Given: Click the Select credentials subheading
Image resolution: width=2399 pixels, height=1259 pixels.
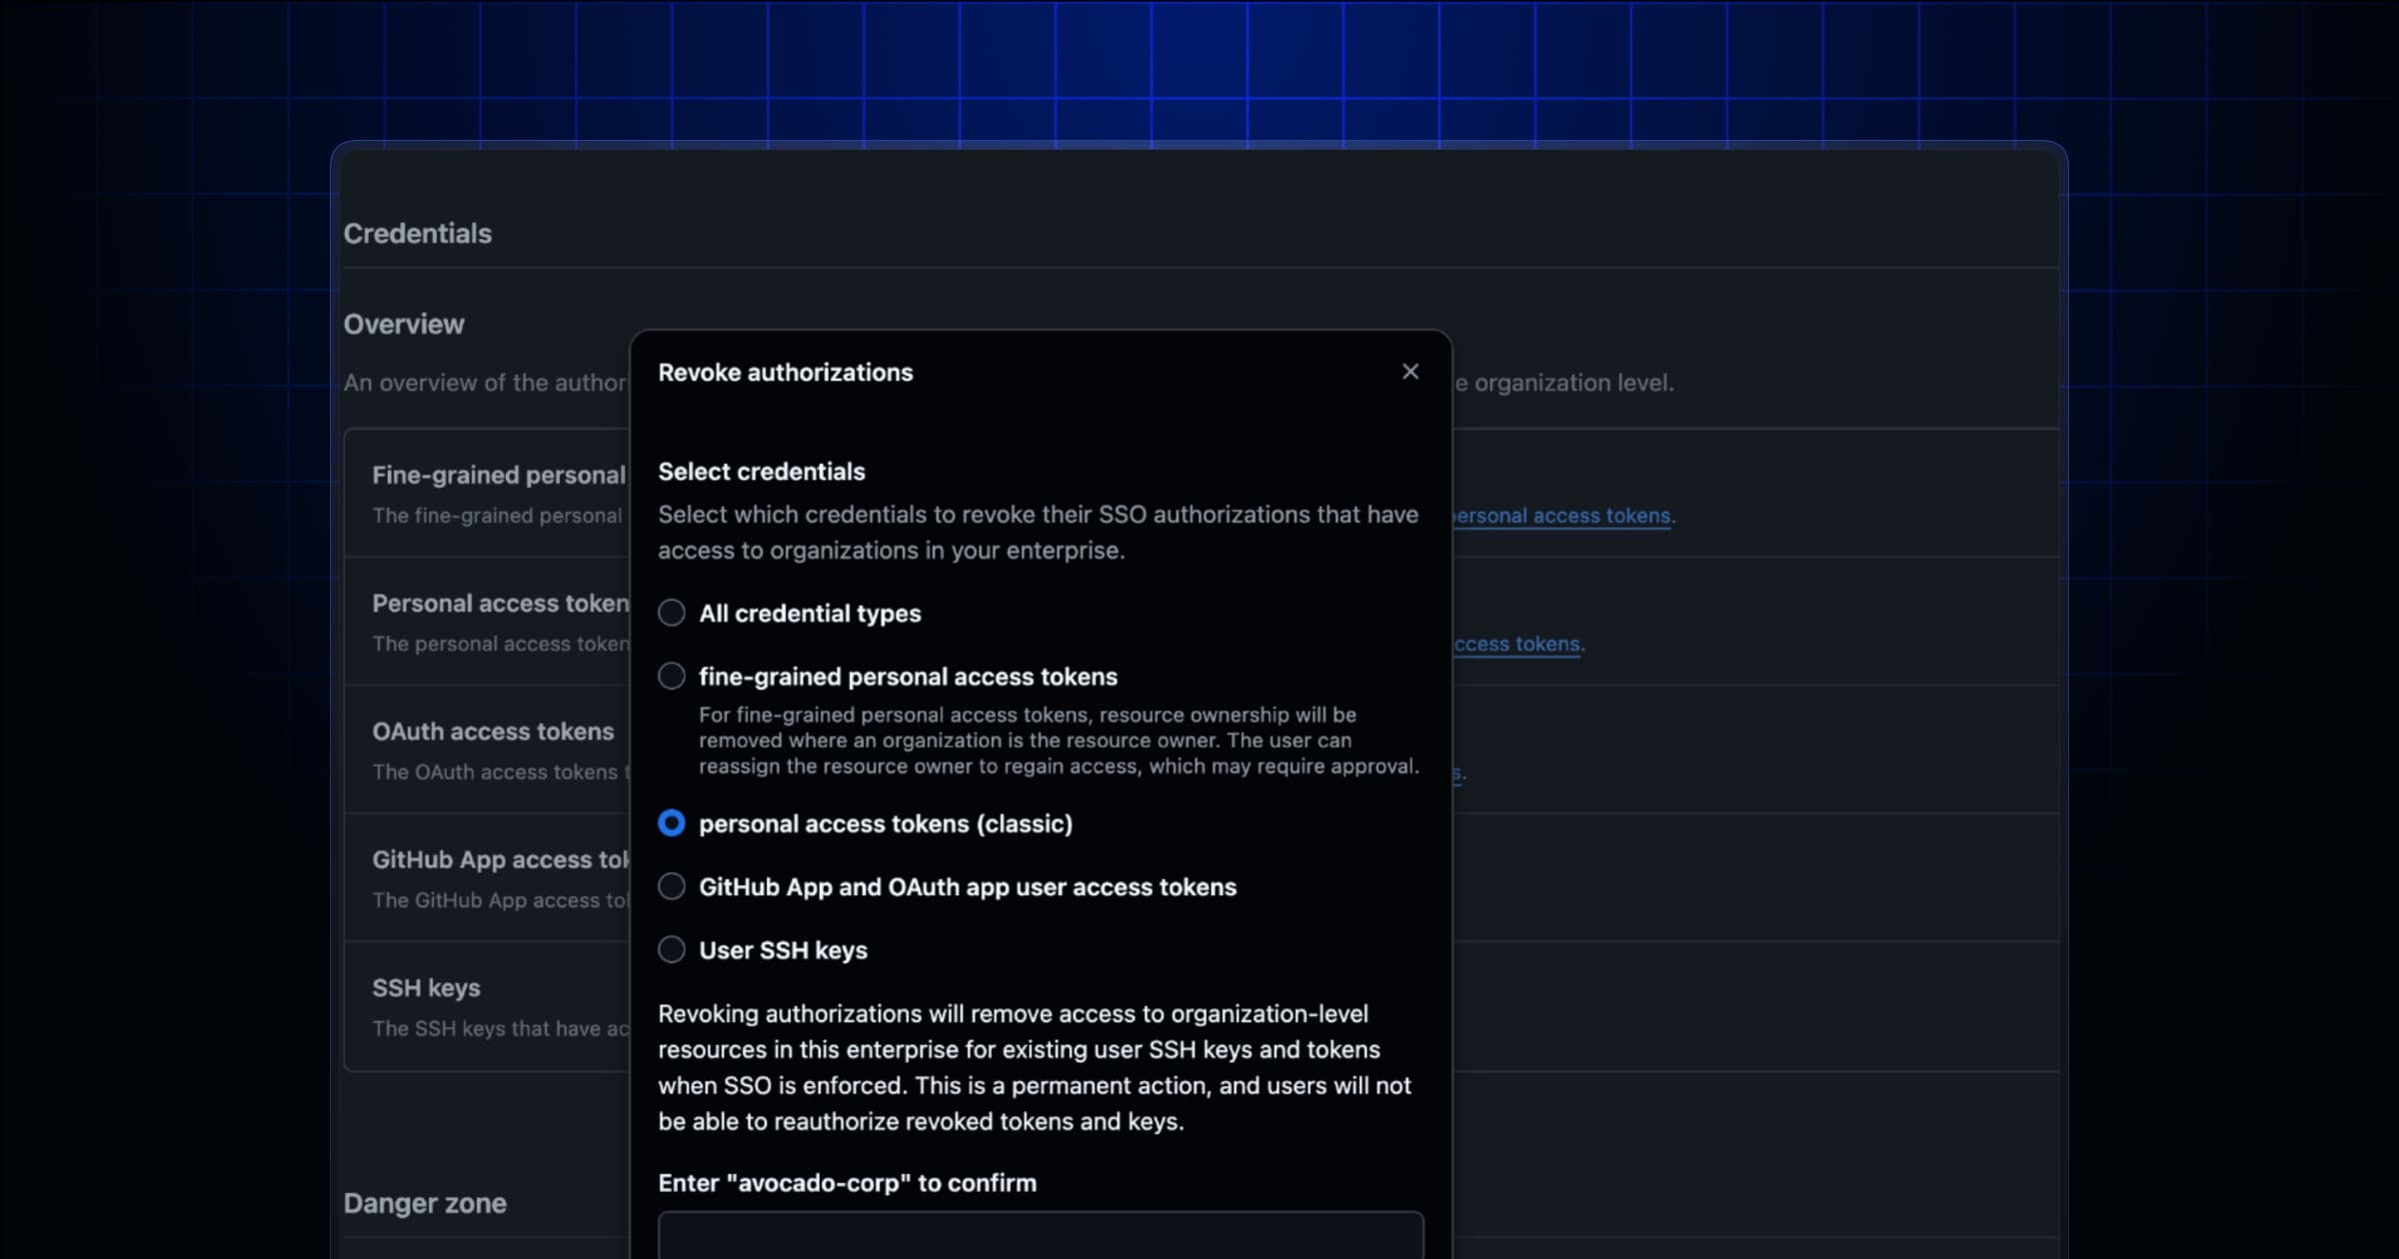Looking at the screenshot, I should point(762,472).
